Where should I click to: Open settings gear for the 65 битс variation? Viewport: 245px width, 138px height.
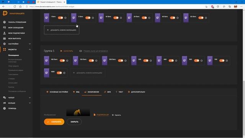pyautogui.click(x=206, y=18)
